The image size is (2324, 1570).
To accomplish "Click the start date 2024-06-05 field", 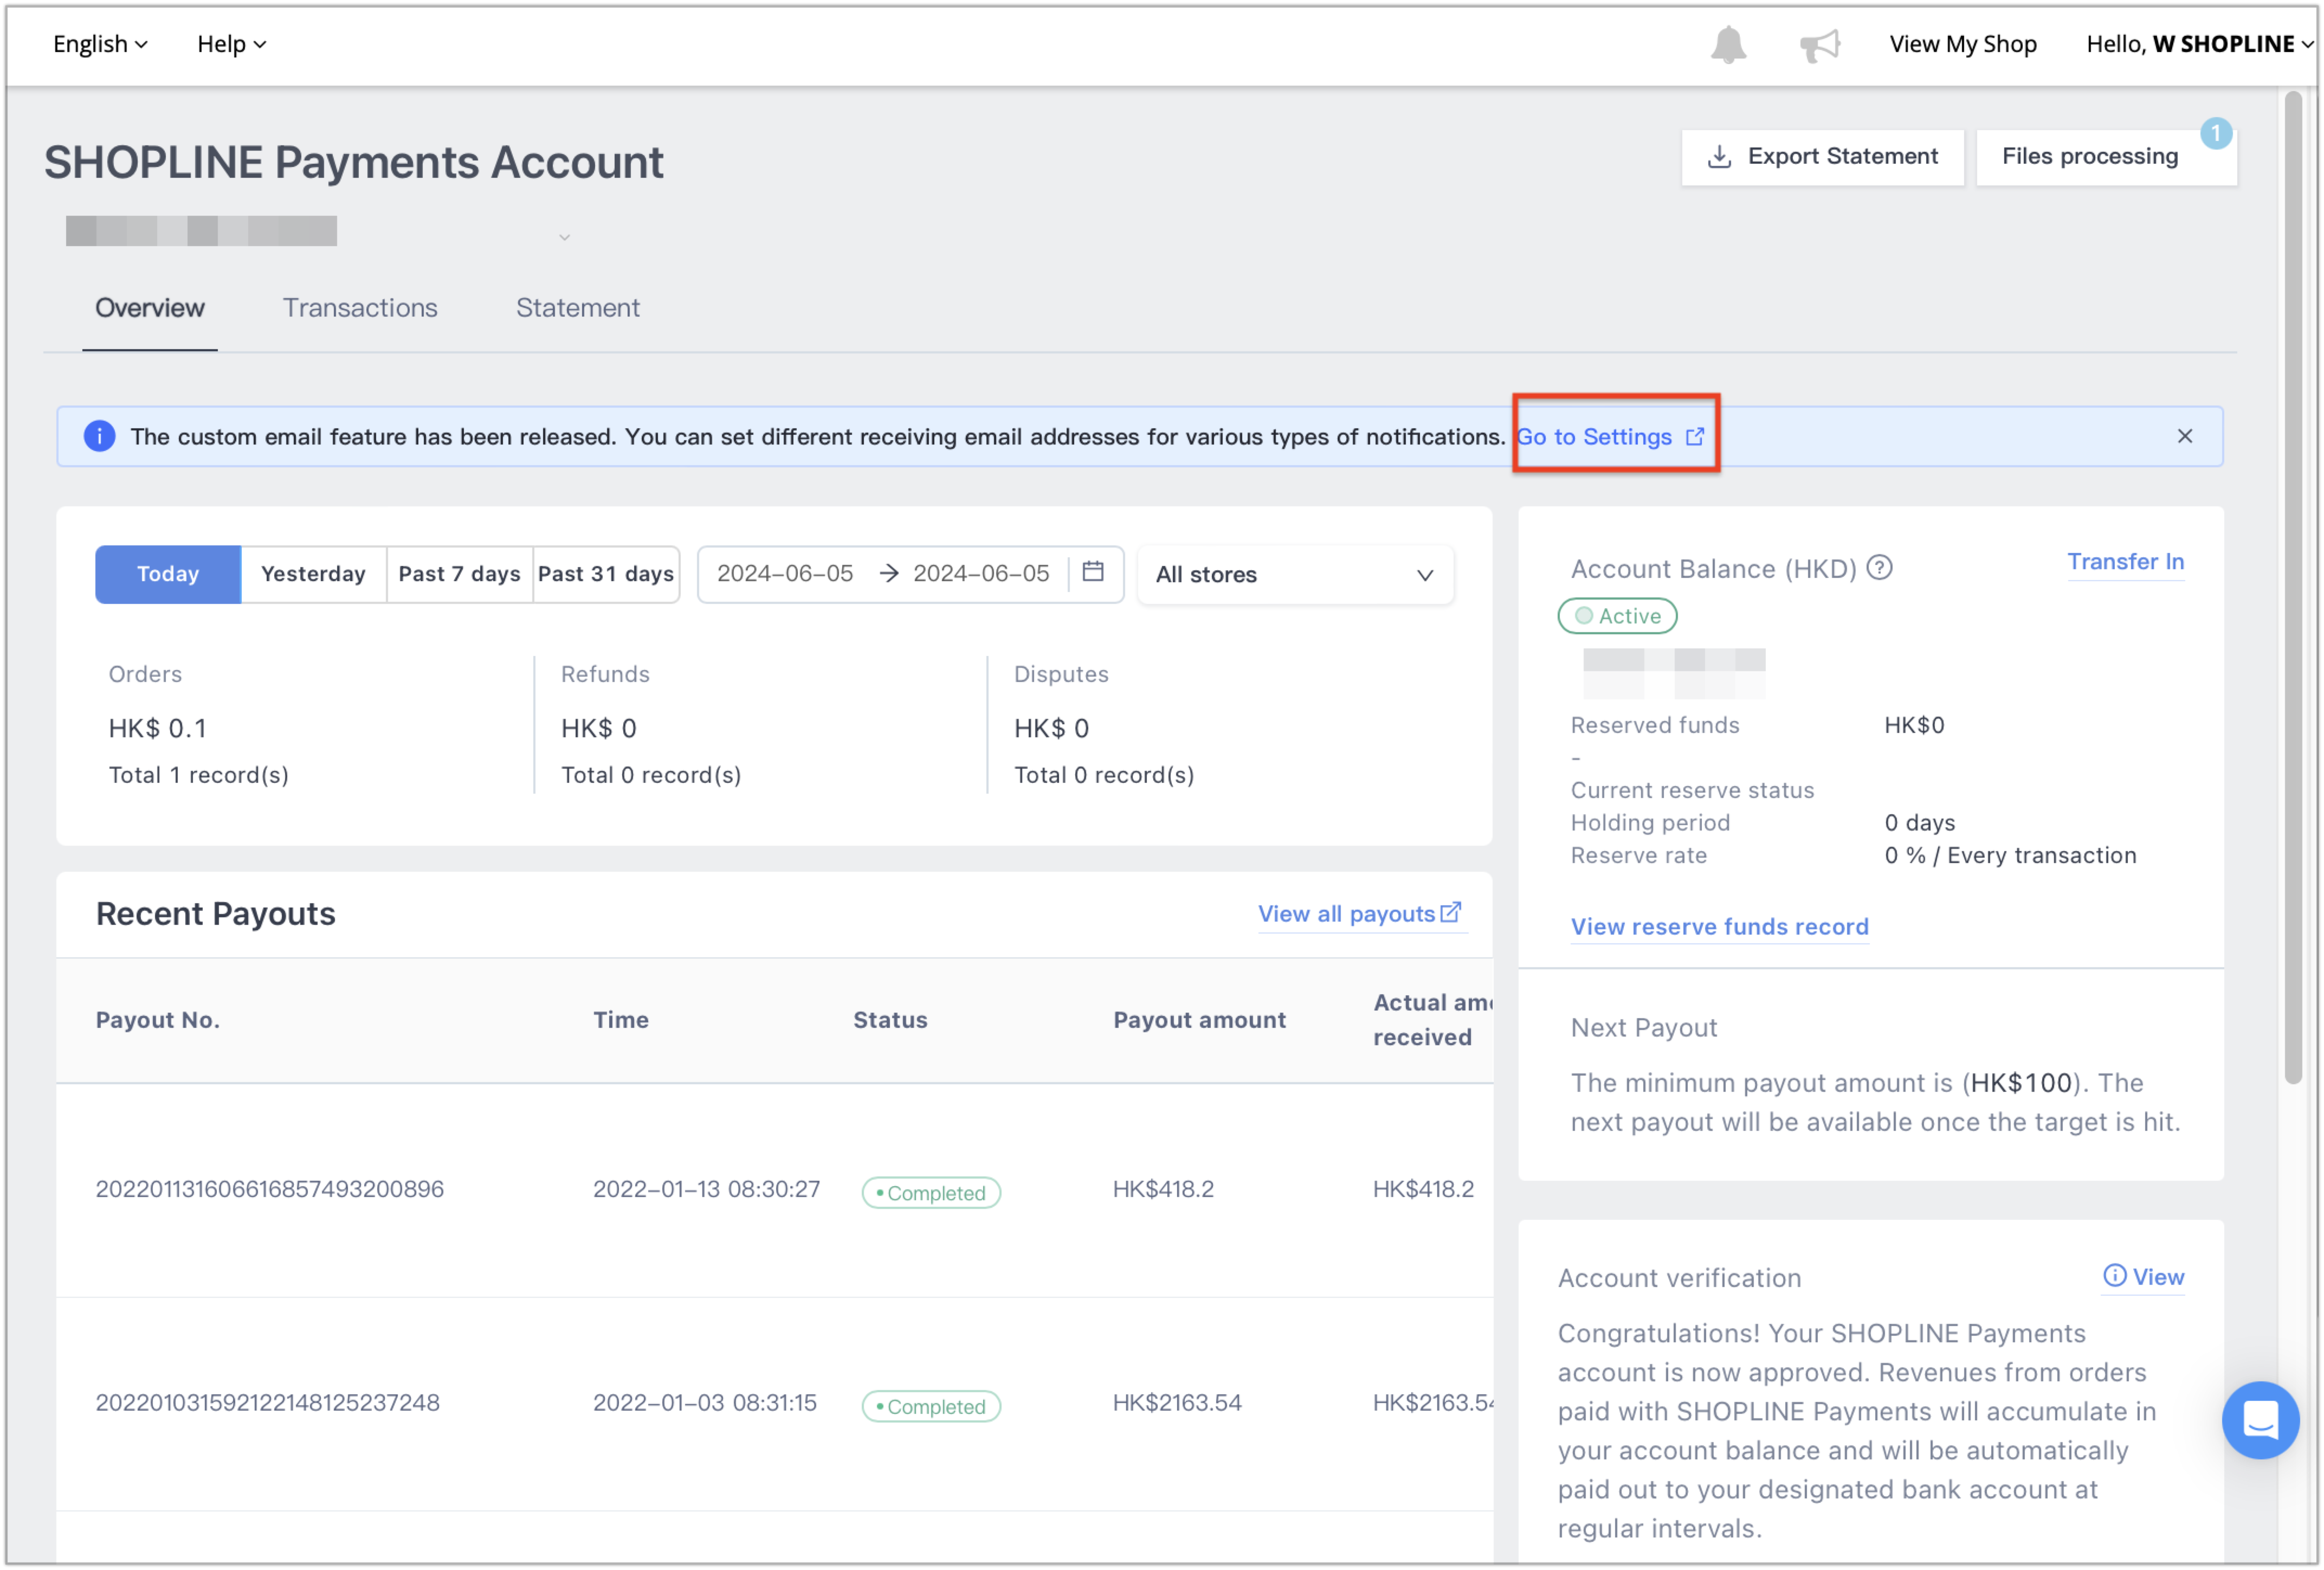I will [785, 573].
